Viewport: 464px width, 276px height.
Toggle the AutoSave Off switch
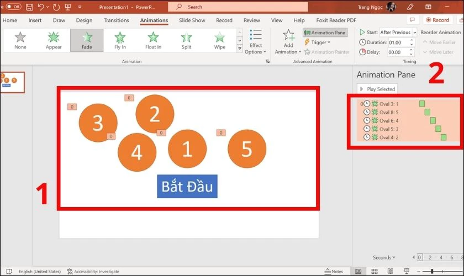point(14,7)
